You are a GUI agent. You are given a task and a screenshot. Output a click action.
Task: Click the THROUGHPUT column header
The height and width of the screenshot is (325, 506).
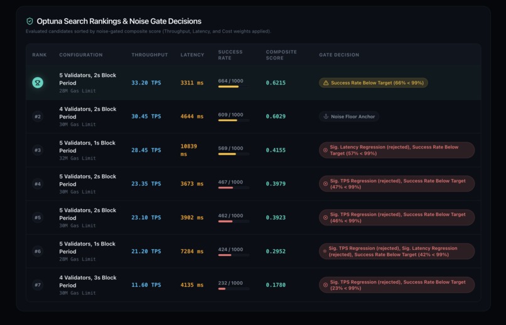tap(149, 55)
